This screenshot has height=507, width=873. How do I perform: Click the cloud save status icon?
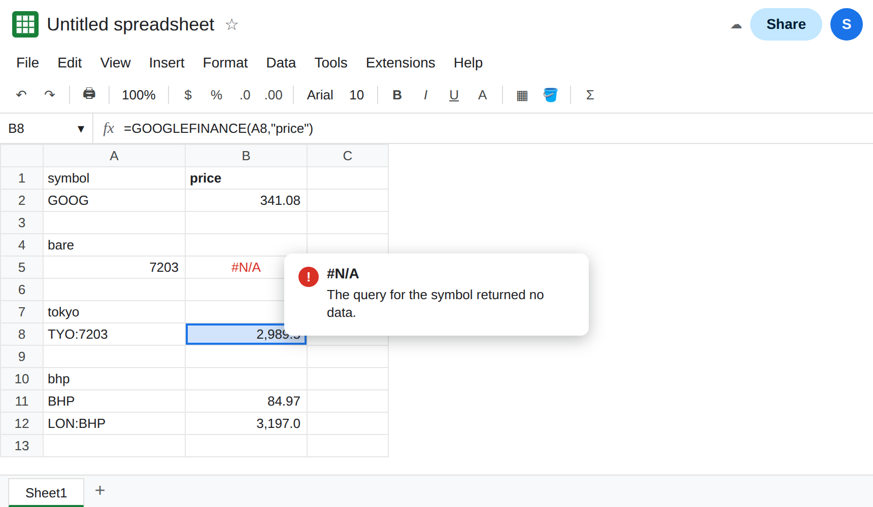coord(736,25)
